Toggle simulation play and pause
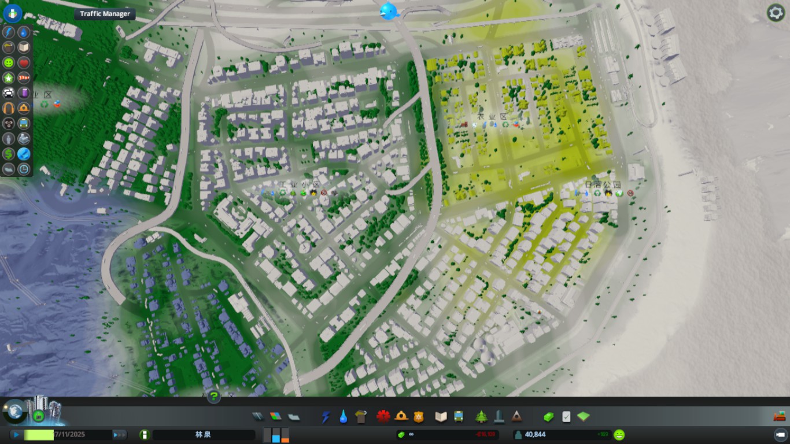This screenshot has height=444, width=790. click(16, 435)
